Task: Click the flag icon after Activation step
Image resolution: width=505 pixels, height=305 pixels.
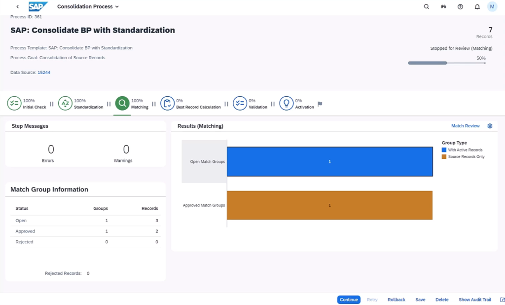Action: click(x=320, y=104)
